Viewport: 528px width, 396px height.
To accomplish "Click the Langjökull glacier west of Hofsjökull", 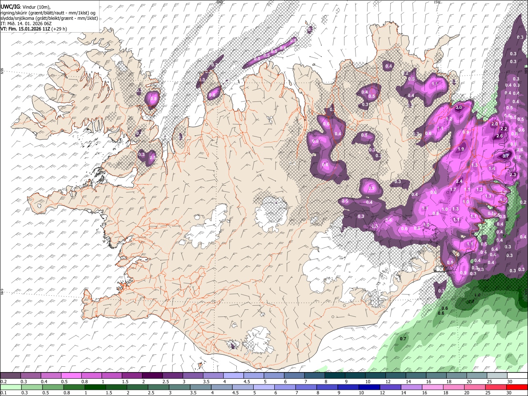I will pos(205,228).
